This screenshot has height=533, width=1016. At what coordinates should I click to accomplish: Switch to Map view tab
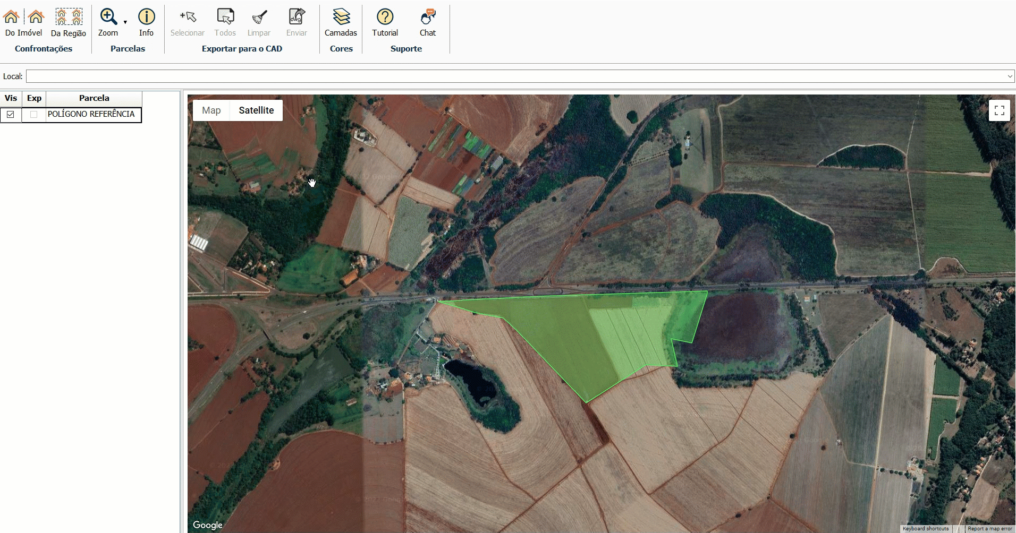coord(211,110)
